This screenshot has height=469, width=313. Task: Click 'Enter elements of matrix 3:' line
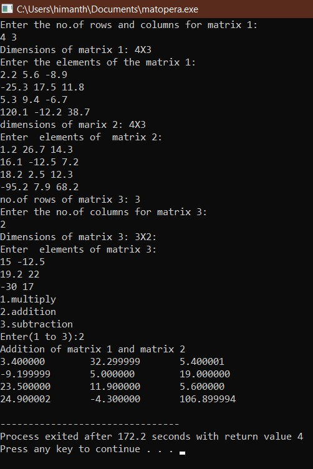pos(79,249)
